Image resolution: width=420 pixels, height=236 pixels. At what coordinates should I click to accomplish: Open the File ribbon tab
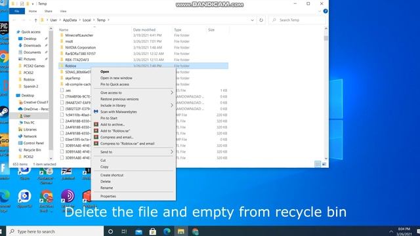coord(17,11)
